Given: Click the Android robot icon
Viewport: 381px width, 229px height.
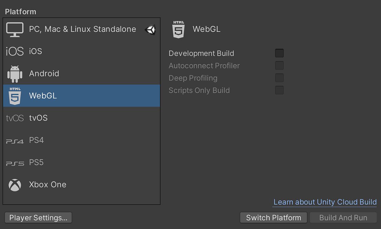Looking at the screenshot, I should (x=15, y=74).
